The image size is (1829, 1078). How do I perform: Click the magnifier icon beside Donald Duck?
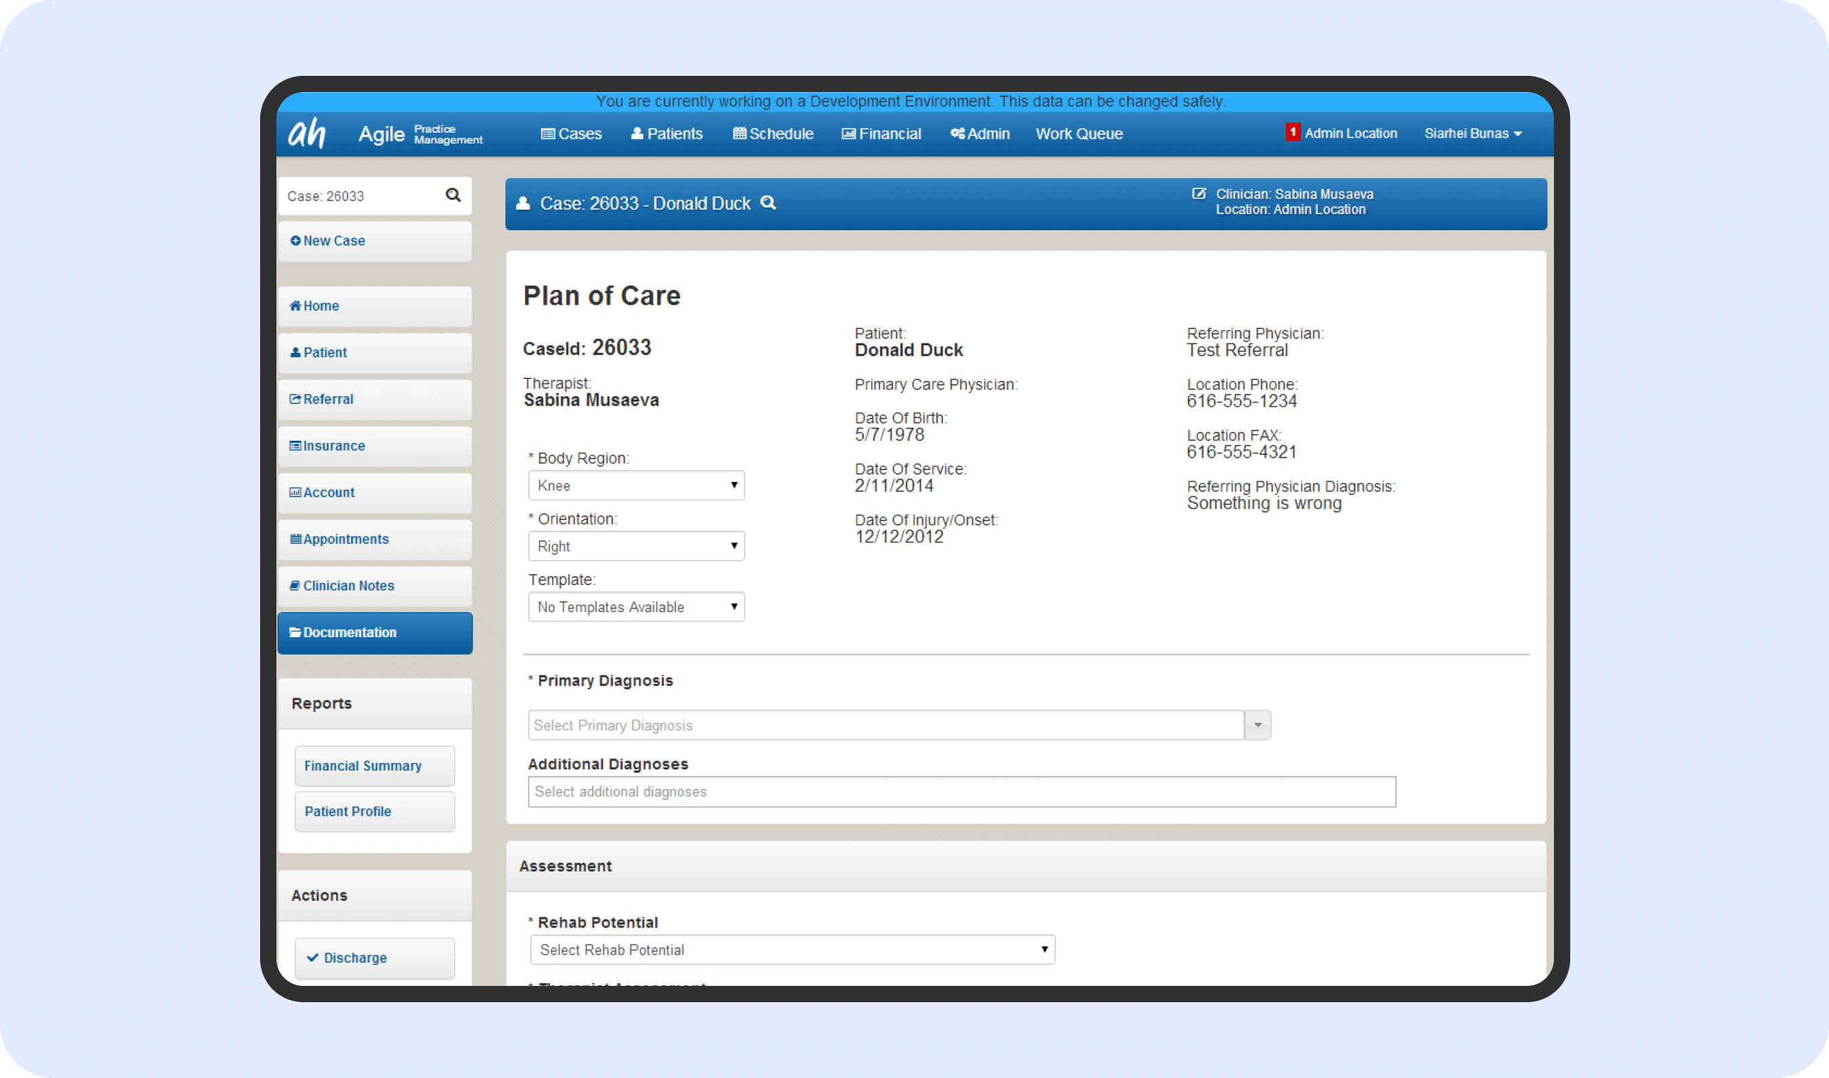pyautogui.click(x=768, y=202)
